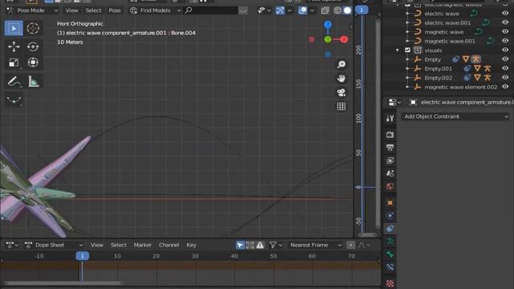The image size is (514, 289).
Task: Switch to wireframe viewport shading
Action: click(x=337, y=10)
